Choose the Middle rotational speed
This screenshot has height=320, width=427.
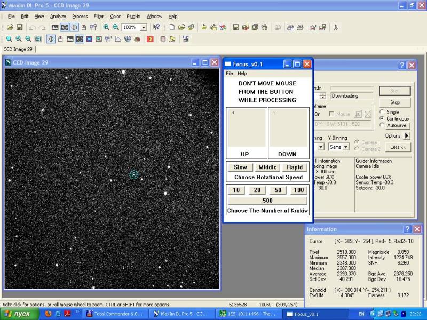coord(267,167)
